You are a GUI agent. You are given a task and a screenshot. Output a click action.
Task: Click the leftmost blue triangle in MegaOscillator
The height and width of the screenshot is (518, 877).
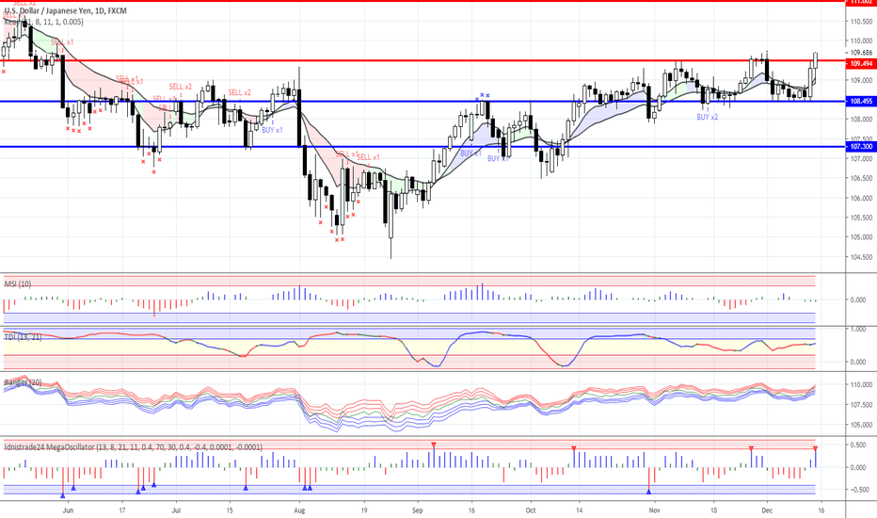62,494
